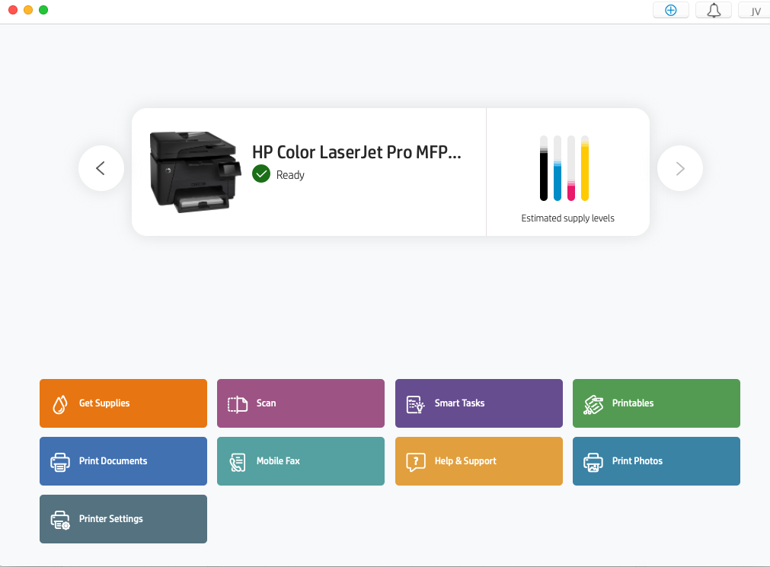Click the magenta toner level bar
This screenshot has width=770, height=567.
click(x=571, y=168)
